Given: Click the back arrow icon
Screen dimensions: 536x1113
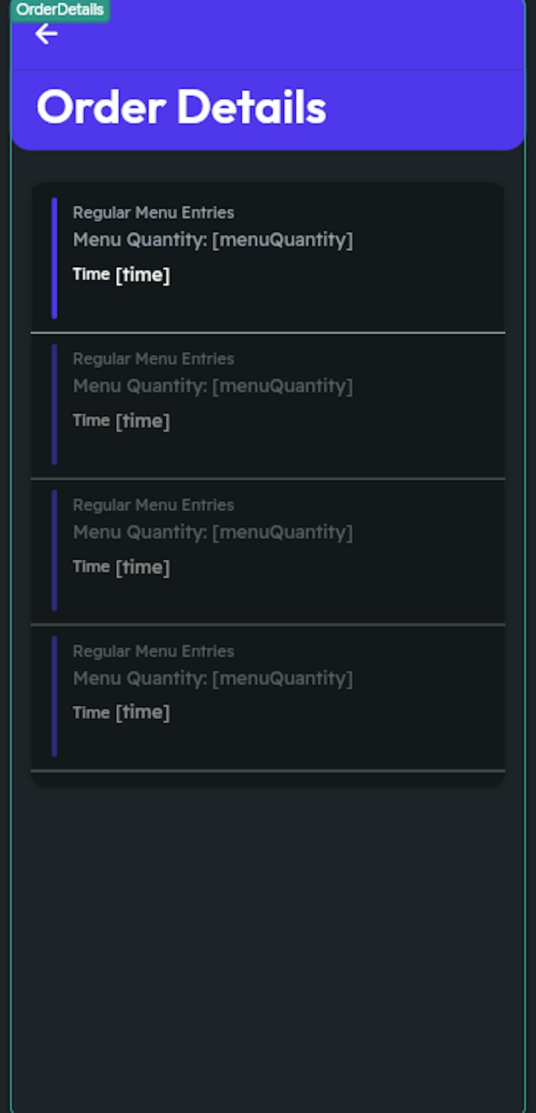Looking at the screenshot, I should [46, 33].
